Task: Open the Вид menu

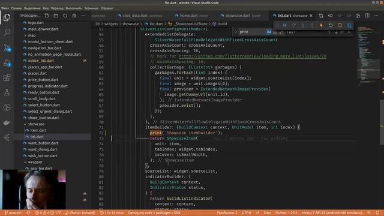Action: click(x=46, y=8)
